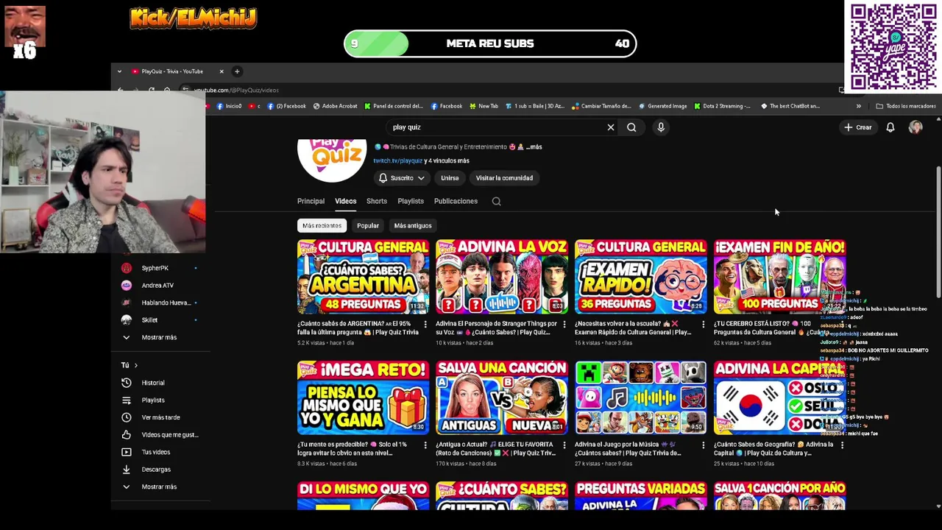This screenshot has width=942, height=530.
Task: Open Adivina la Voz video thumbnail
Action: tap(502, 277)
